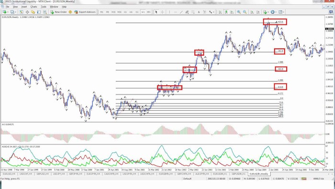Open the Charts menu
Image resolution: width=335 pixels, height=189 pixels.
click(x=33, y=7)
